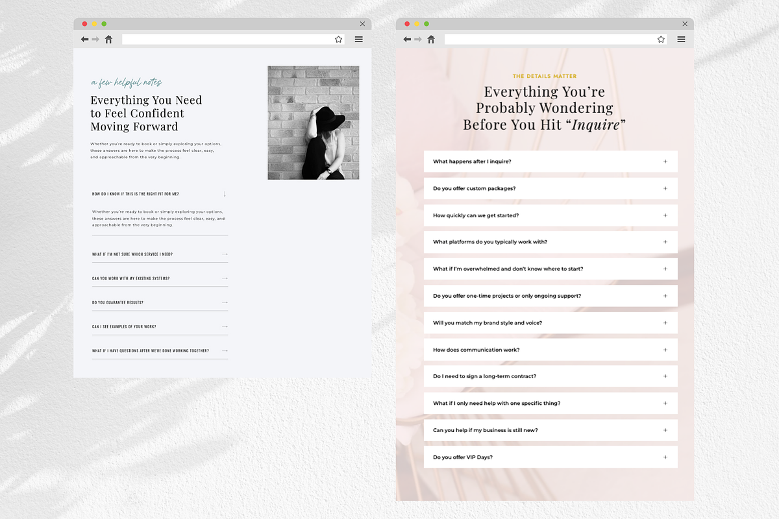Click question text 'How do I know if this is the right fit for me?'
This screenshot has height=519, width=779.
(136, 194)
